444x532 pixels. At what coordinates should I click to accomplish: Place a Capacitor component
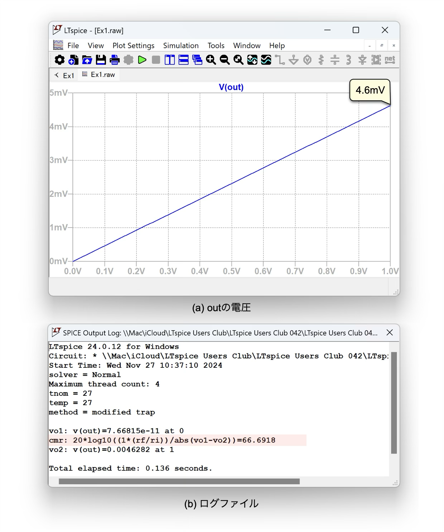coord(335,60)
